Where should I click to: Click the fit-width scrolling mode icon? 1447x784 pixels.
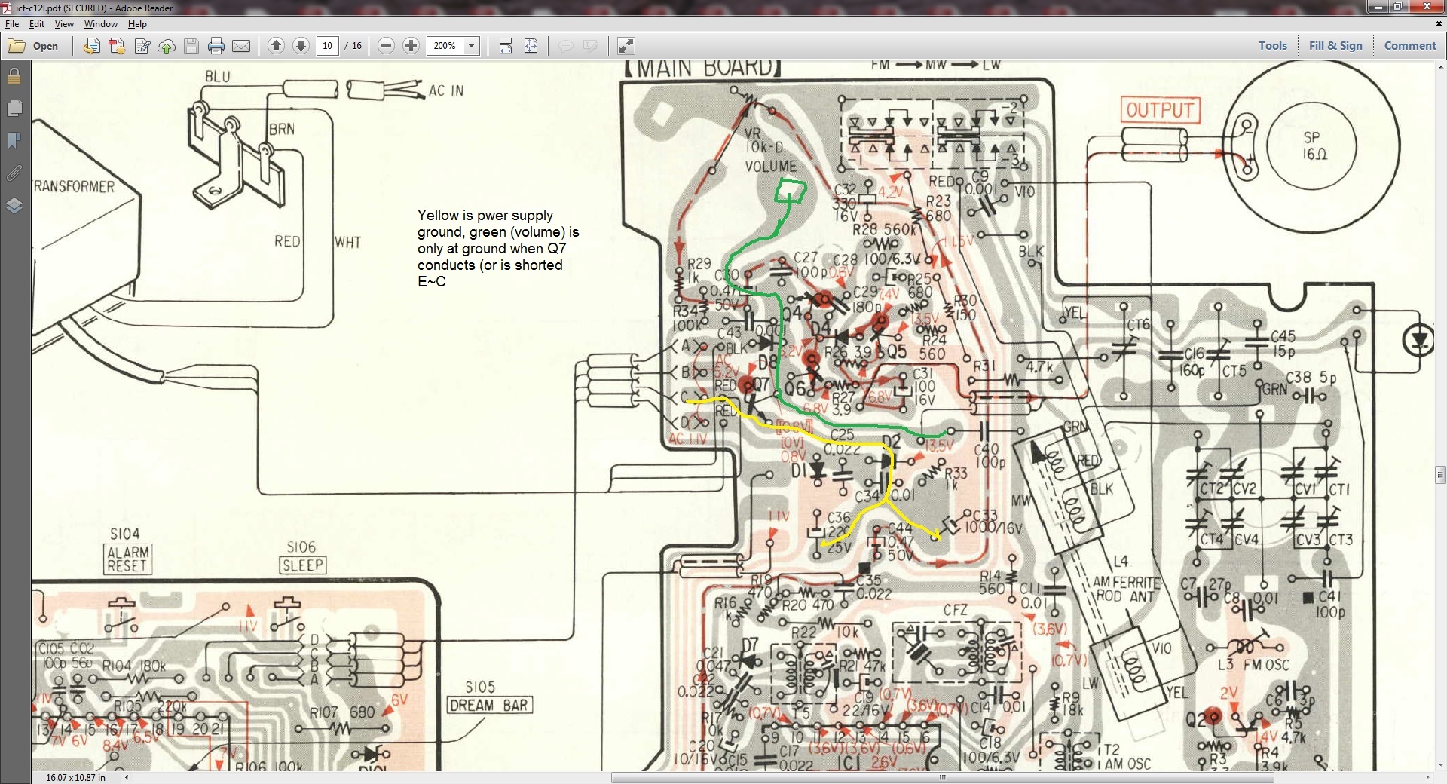tap(506, 46)
